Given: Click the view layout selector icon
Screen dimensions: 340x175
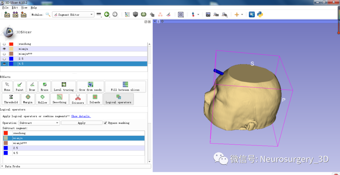Looking at the screenshot, I should coord(181,14).
